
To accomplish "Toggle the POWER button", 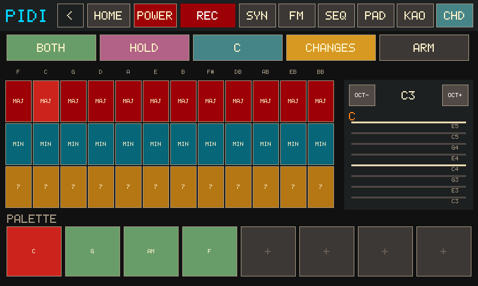I will [x=155, y=15].
